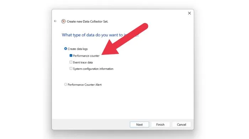Select the Create data logs radio option
This screenshot has width=249, height=139.
[x=65, y=49]
